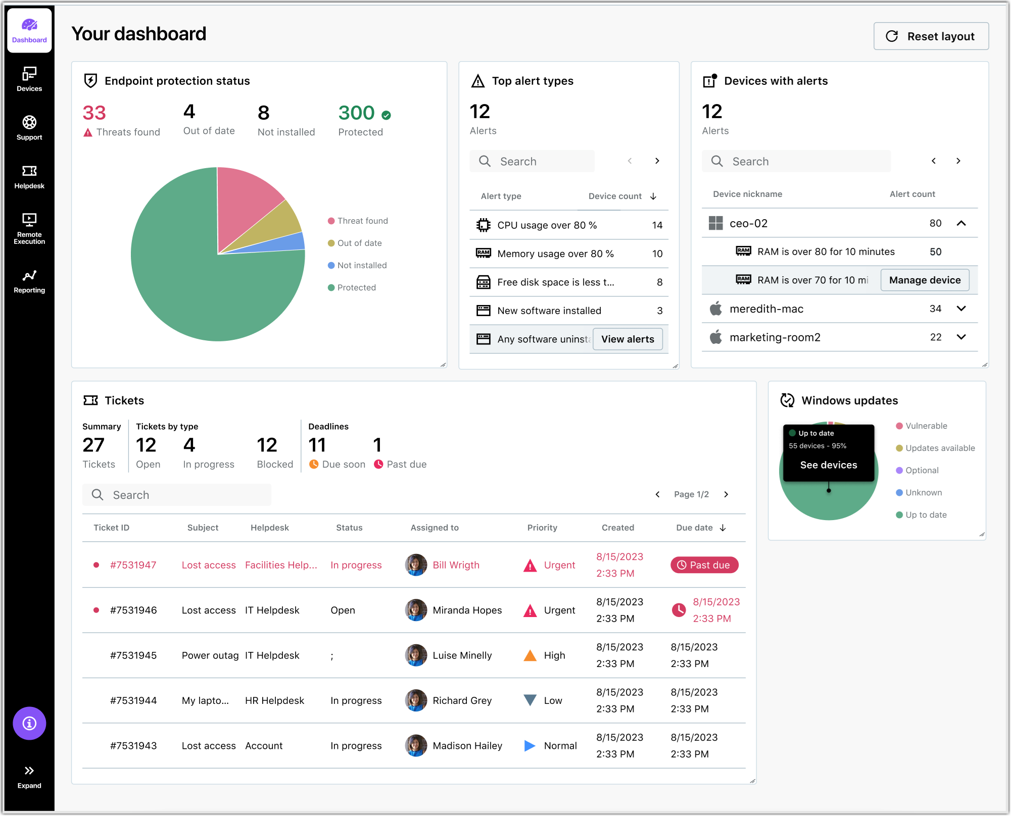The image size is (1011, 816).
Task: Click RAM icon in Memory usage row
Action: 484,253
